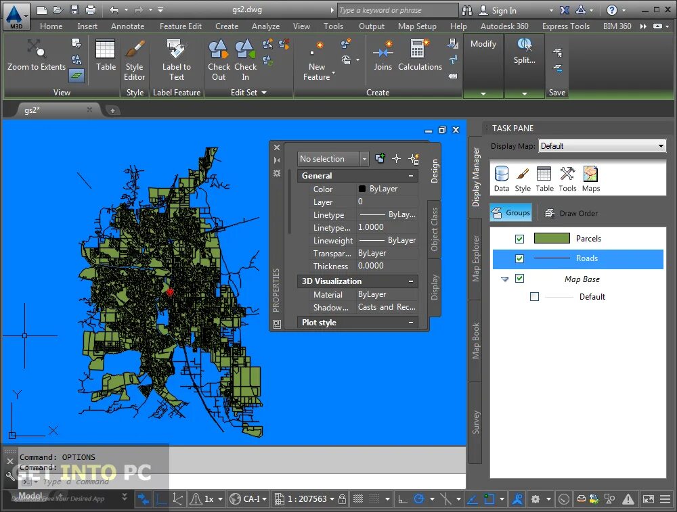This screenshot has height=512, width=677.
Task: Open the Maps icon in Display Manager
Action: pos(590,174)
